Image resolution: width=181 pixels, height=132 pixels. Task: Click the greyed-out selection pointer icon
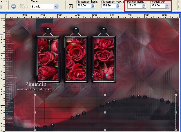[x=22, y=6]
